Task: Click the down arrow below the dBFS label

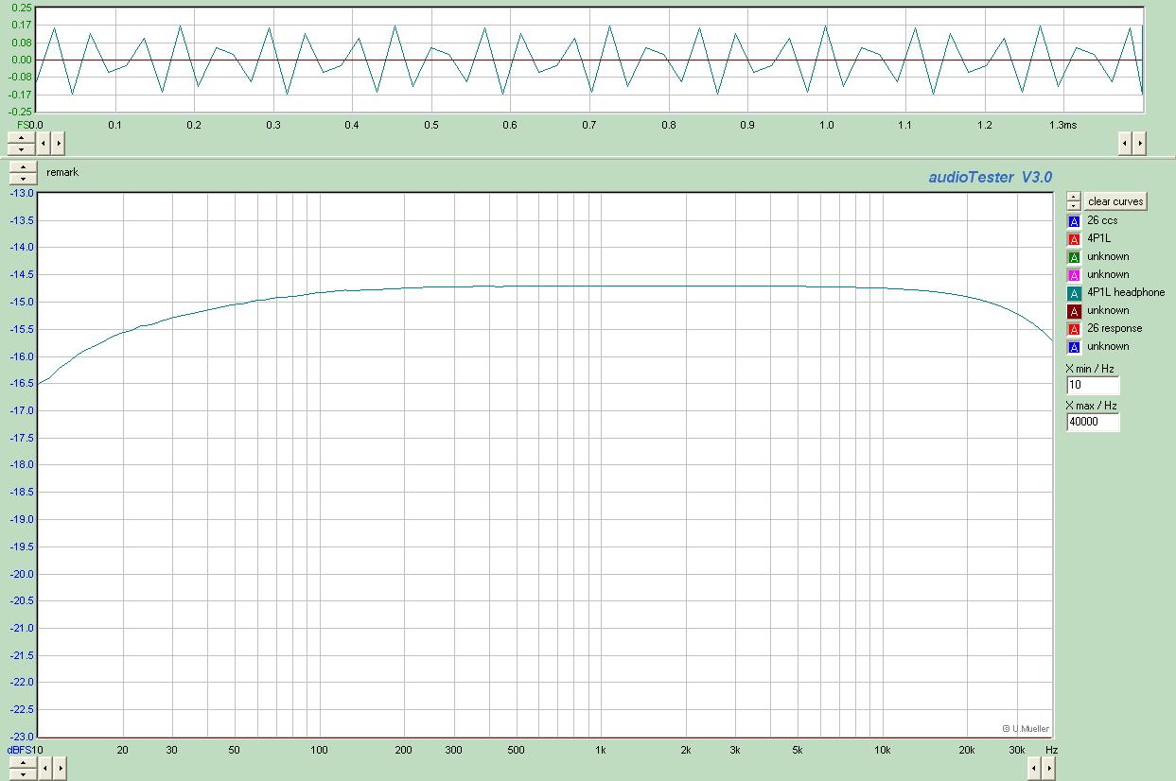Action: pos(23,774)
